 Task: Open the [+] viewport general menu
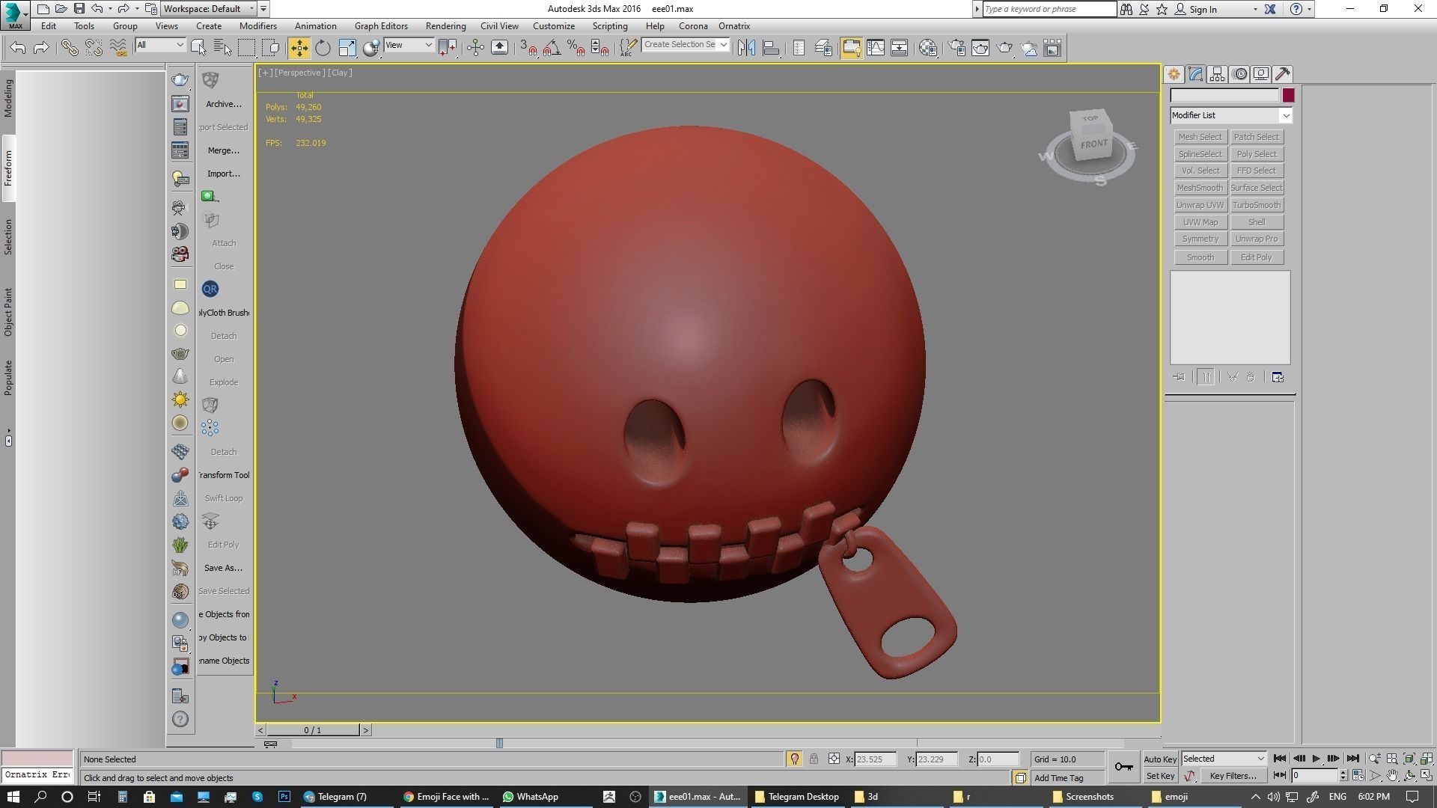click(265, 73)
